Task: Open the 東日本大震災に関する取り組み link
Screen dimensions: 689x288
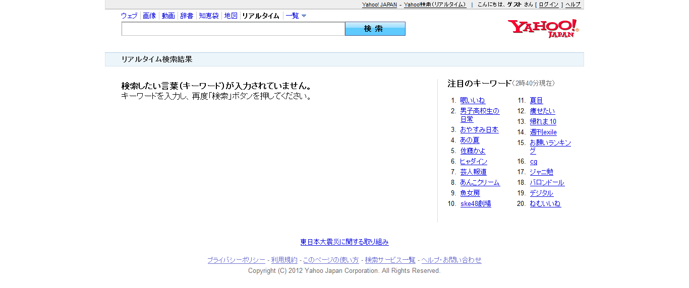Action: (x=344, y=242)
